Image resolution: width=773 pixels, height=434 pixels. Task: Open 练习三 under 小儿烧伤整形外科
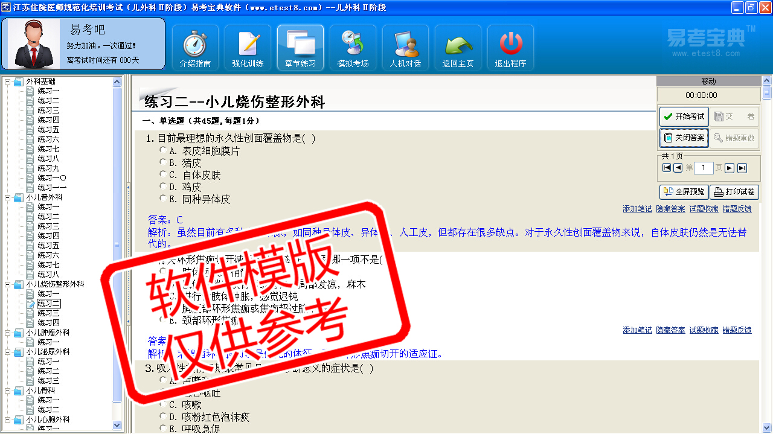click(48, 313)
